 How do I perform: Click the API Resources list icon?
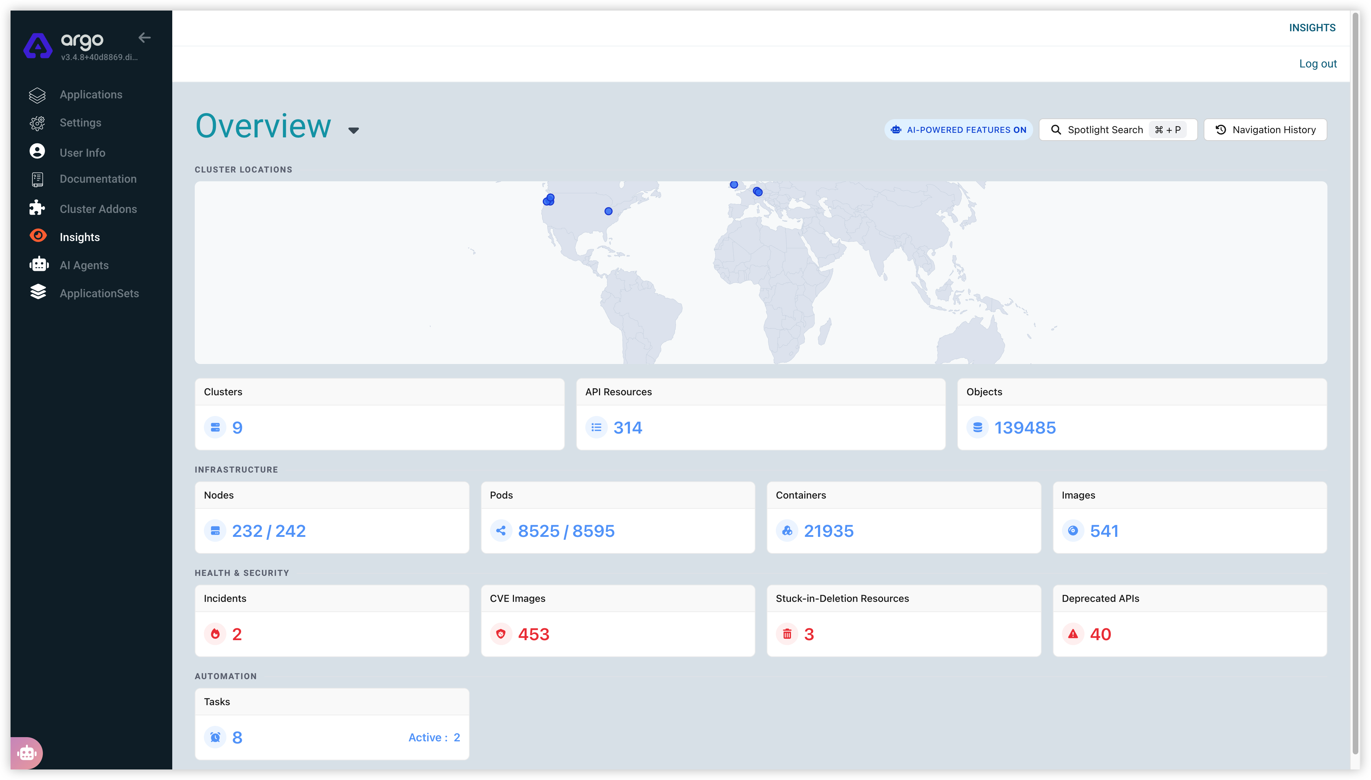(596, 428)
